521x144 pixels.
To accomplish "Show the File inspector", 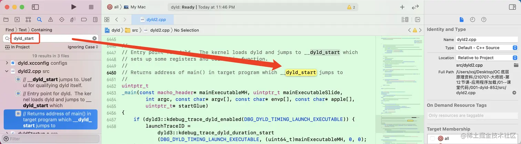I will click(x=462, y=20).
